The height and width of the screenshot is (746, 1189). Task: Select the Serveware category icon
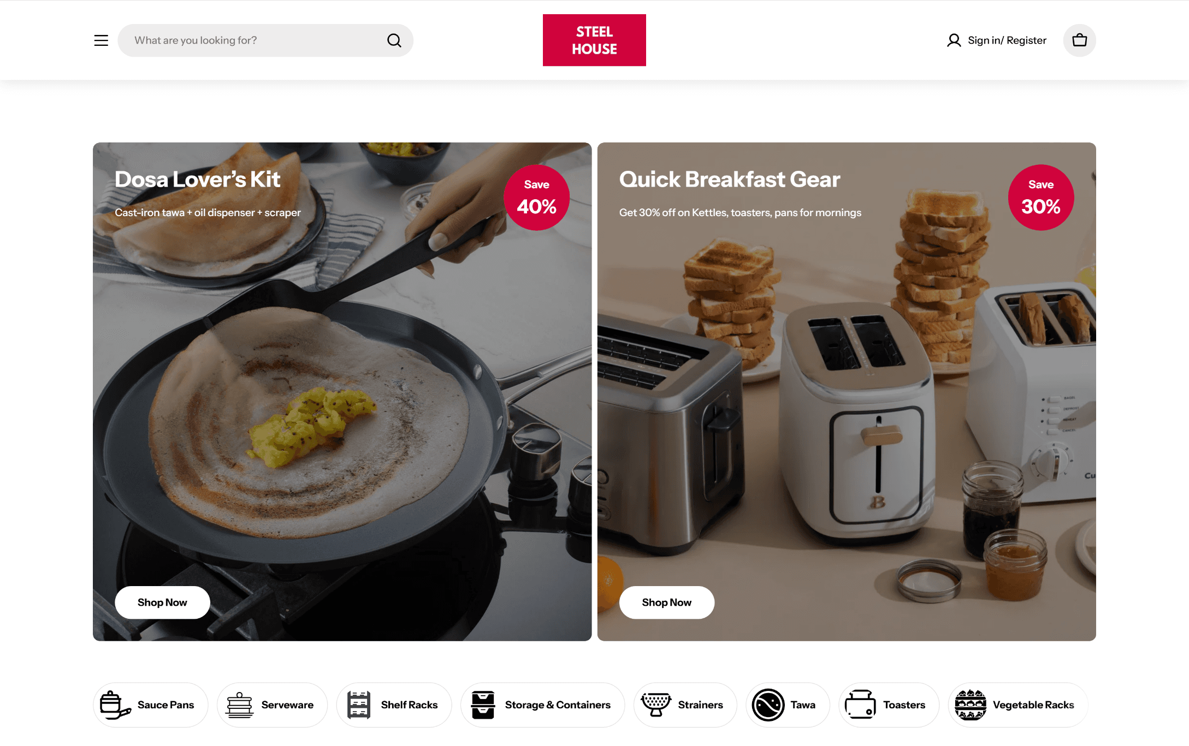[240, 705]
